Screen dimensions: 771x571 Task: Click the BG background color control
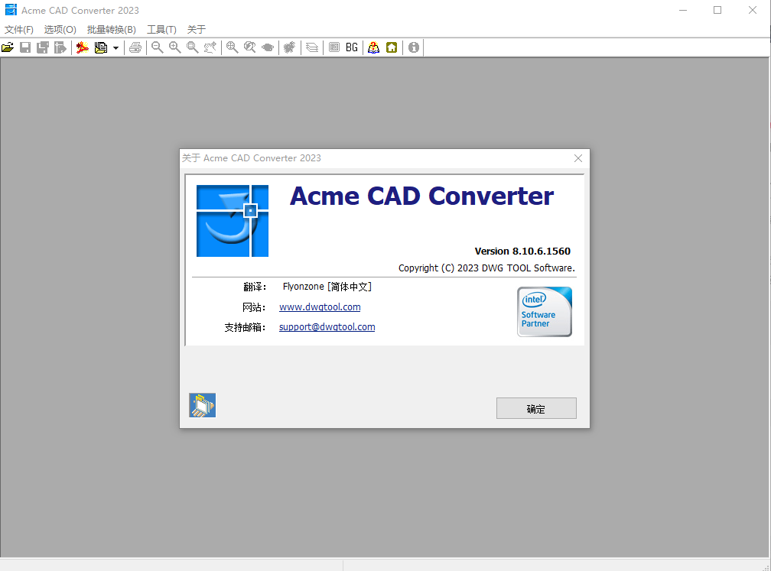tap(351, 47)
